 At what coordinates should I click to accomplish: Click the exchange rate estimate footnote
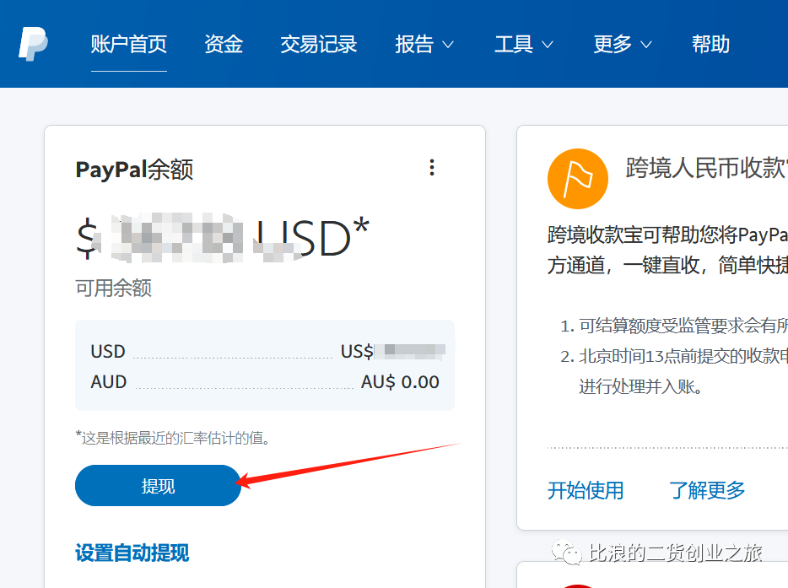(172, 438)
